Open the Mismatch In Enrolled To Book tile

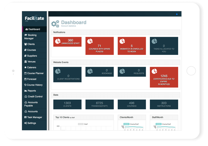tap(132, 46)
